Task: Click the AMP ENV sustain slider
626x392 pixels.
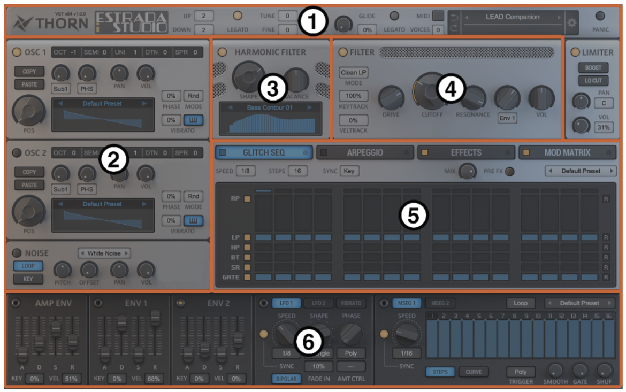Action: coord(56,328)
